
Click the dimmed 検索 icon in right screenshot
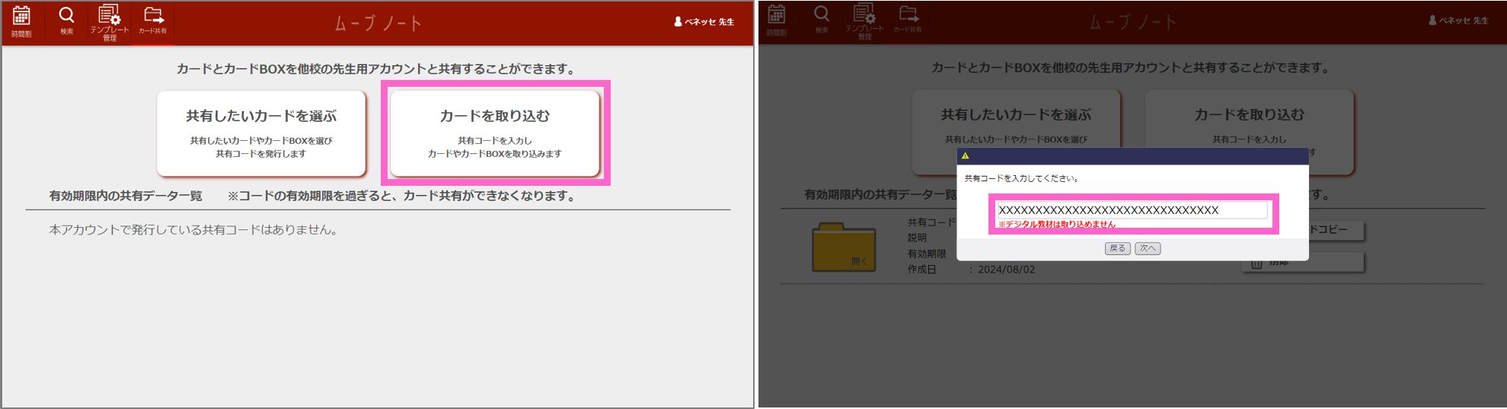(822, 19)
